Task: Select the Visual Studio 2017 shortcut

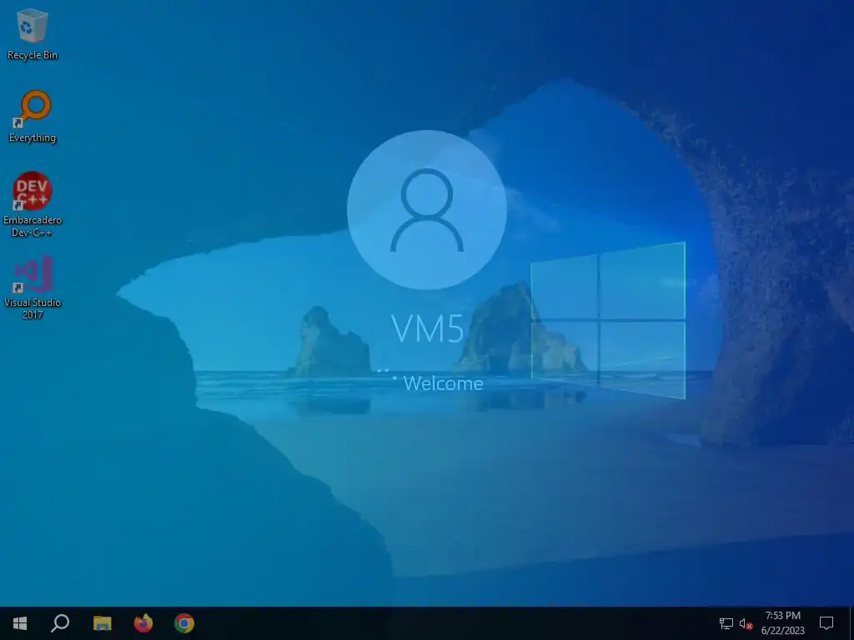Action: click(x=33, y=287)
